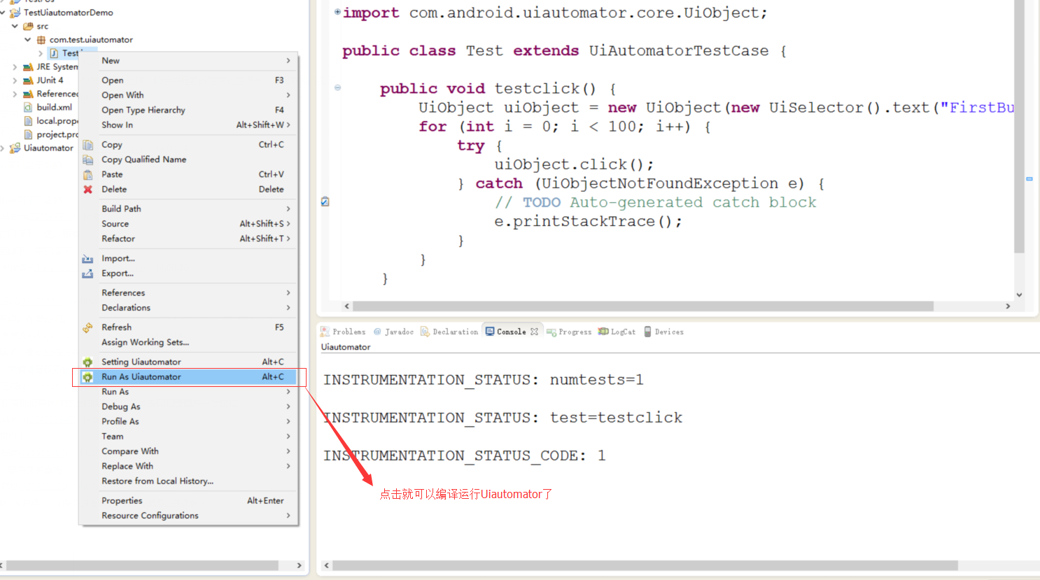1040x580 pixels.
Task: Click the Problems tab icon
Action: coord(325,332)
